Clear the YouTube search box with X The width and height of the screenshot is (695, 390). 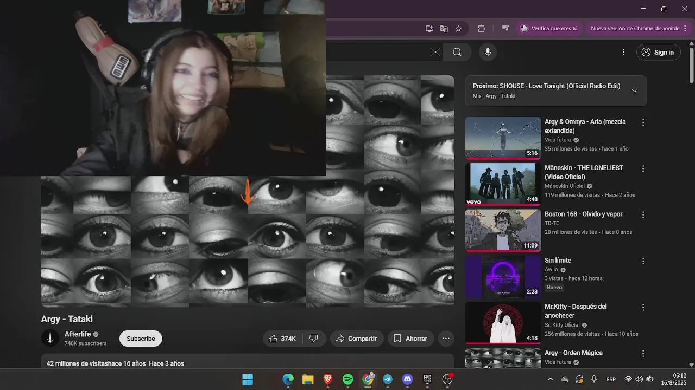coord(435,52)
